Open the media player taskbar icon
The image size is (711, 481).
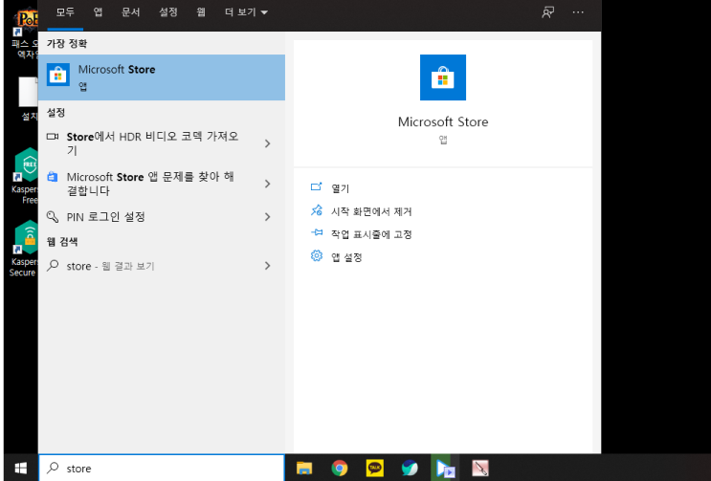pos(445,468)
